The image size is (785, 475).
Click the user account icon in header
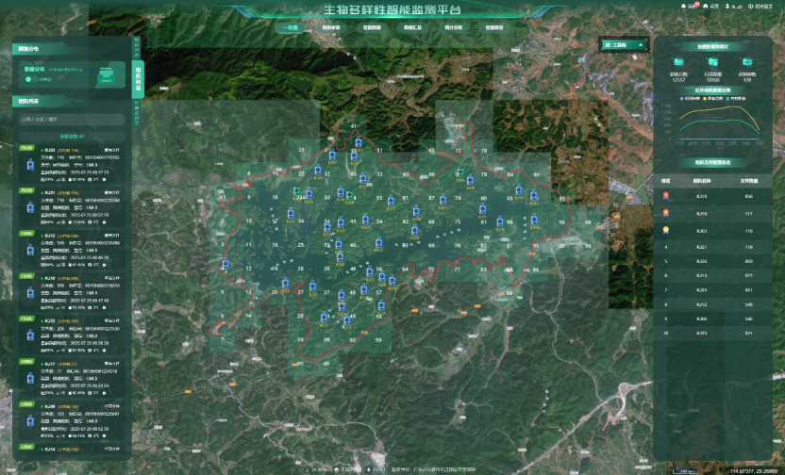pyautogui.click(x=728, y=7)
